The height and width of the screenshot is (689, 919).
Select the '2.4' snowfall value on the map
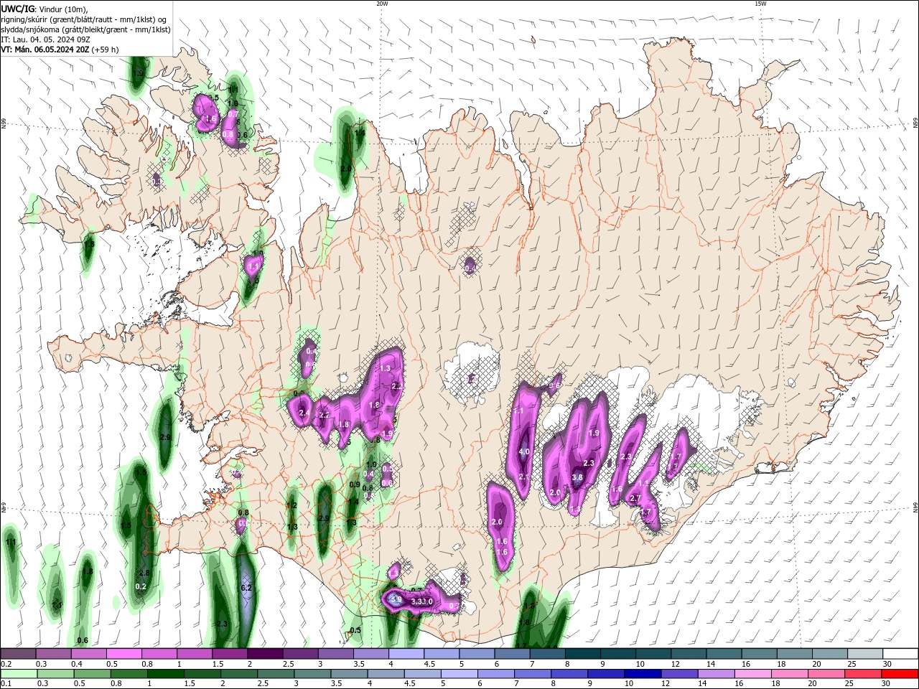304,413
